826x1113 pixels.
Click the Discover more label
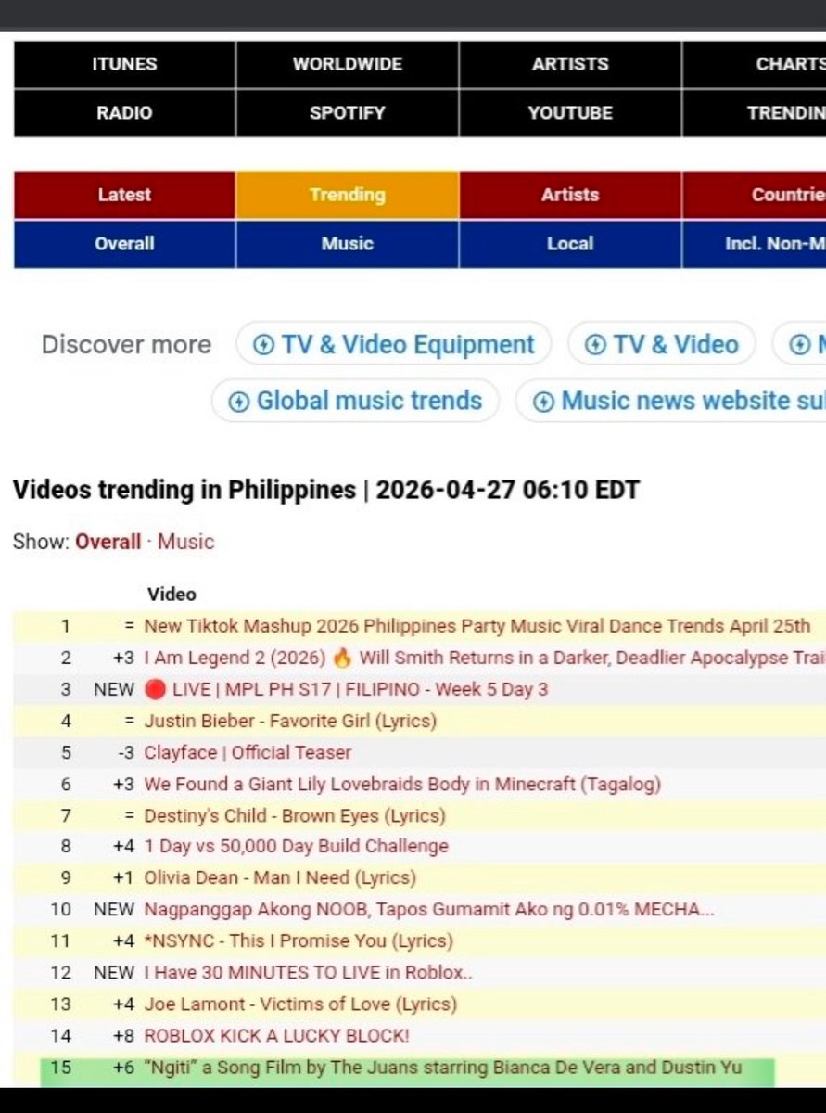click(126, 345)
